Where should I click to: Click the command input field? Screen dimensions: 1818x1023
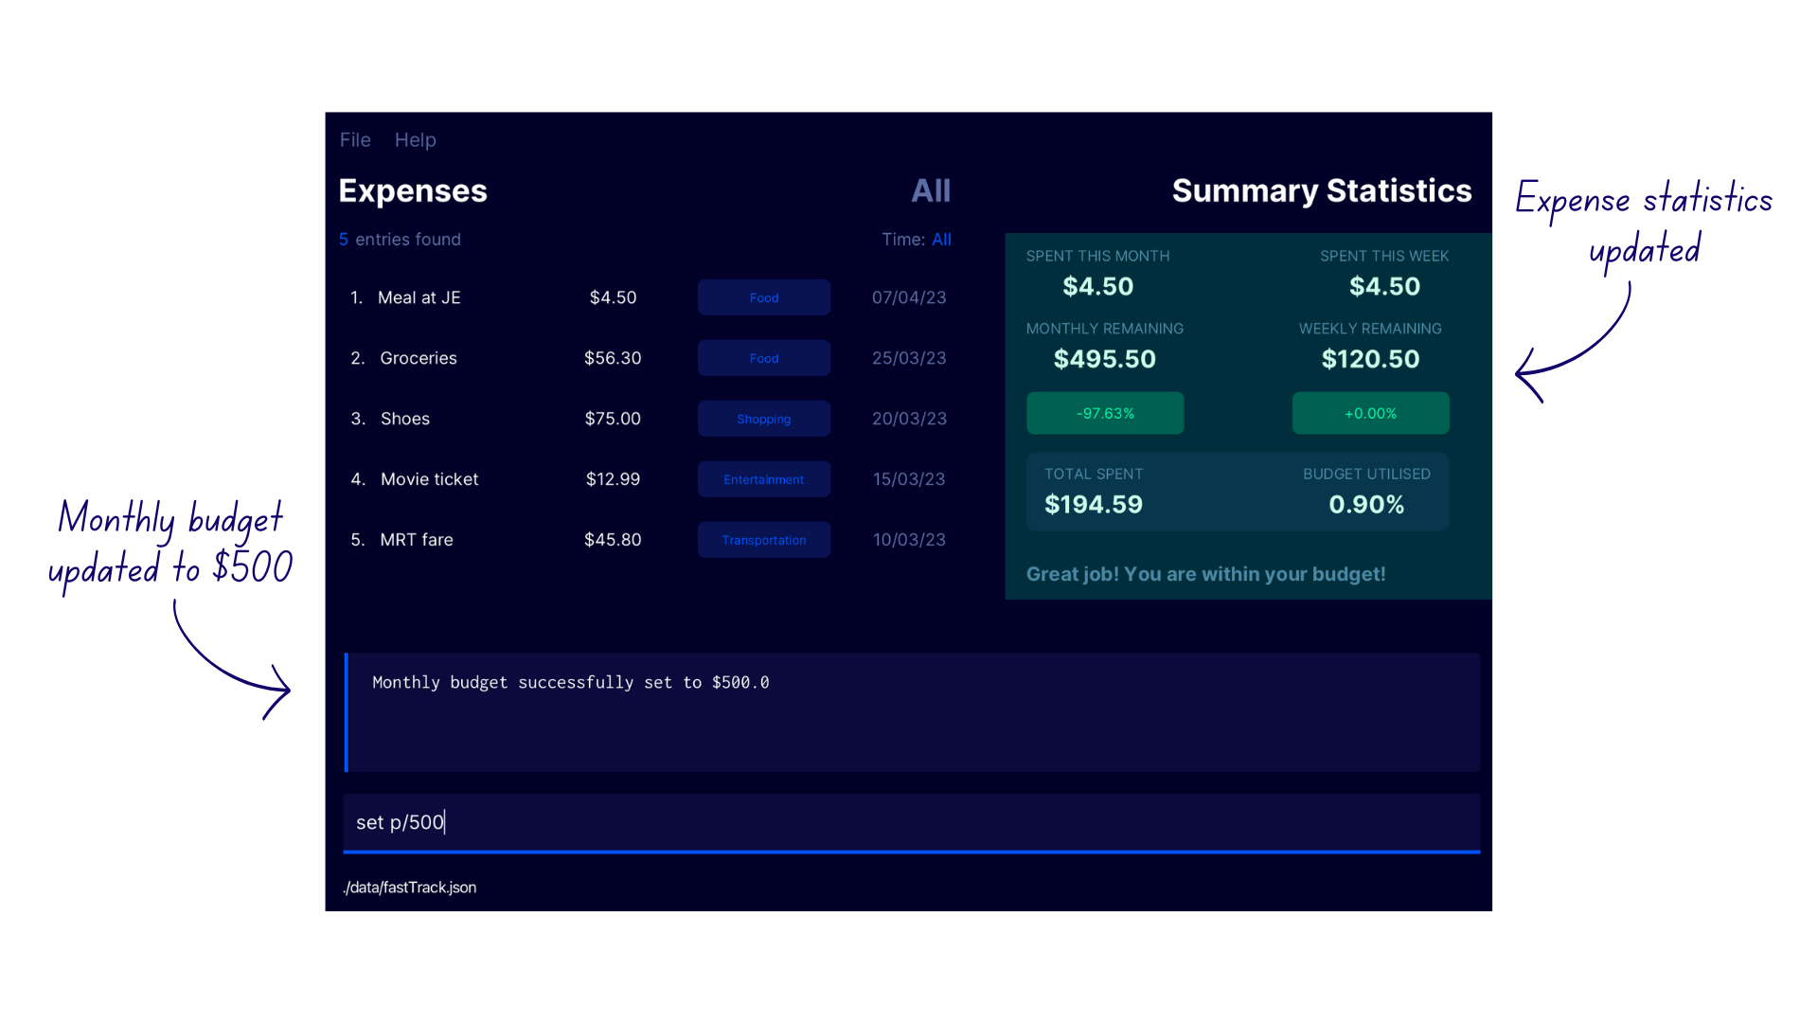click(x=911, y=822)
